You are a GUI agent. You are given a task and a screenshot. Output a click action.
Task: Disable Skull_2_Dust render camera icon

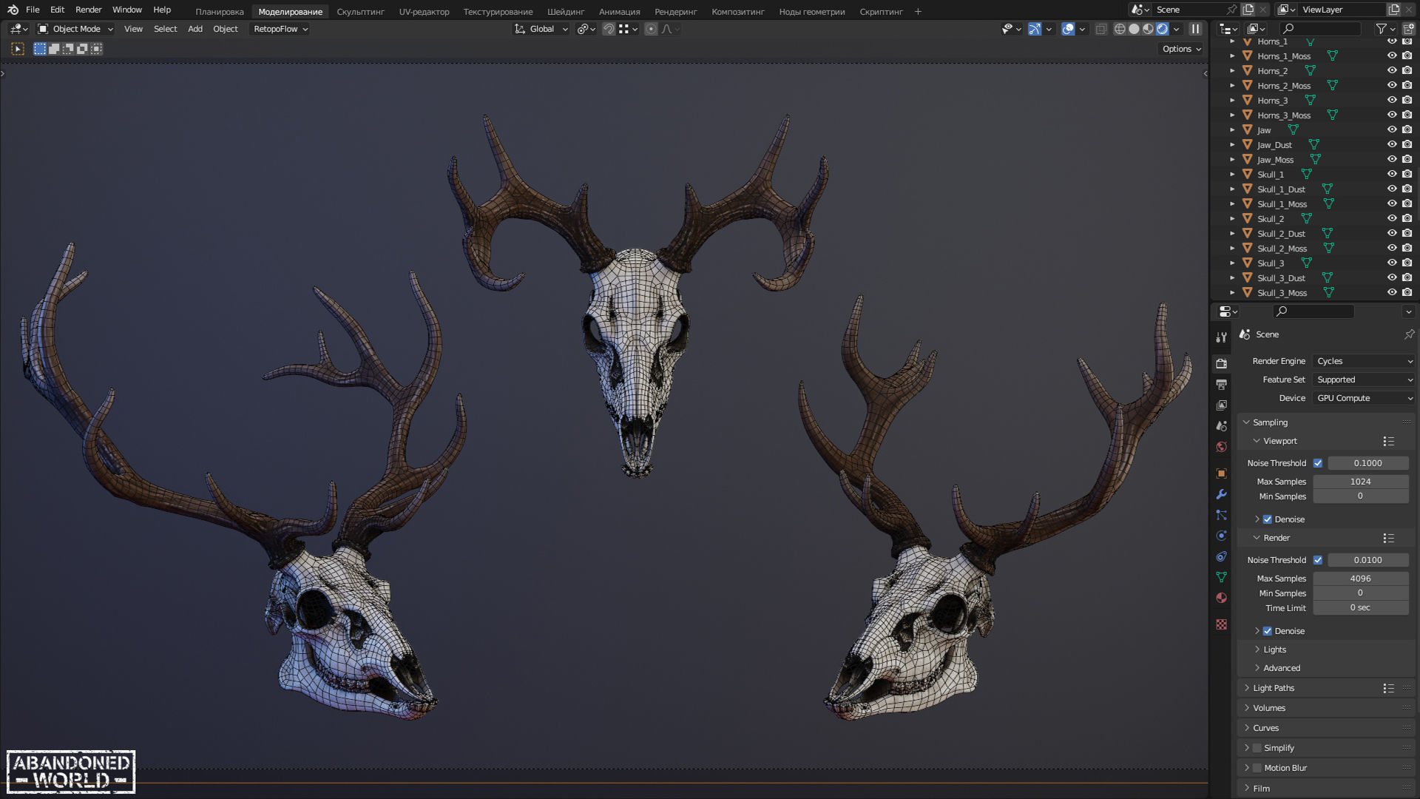[1407, 233]
